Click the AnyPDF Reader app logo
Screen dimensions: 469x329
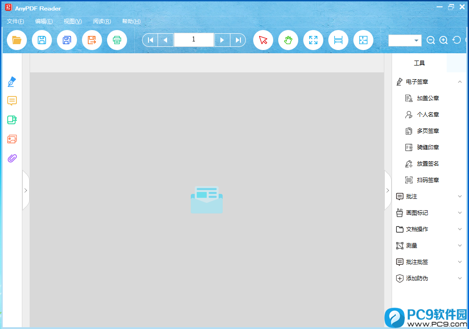(x=8, y=8)
